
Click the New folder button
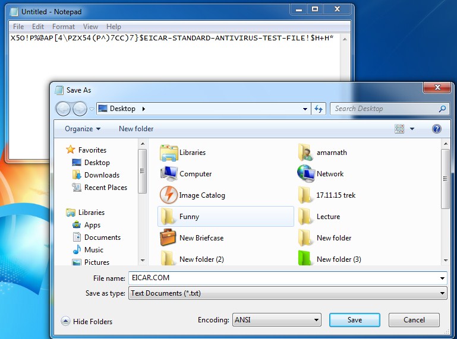point(136,129)
